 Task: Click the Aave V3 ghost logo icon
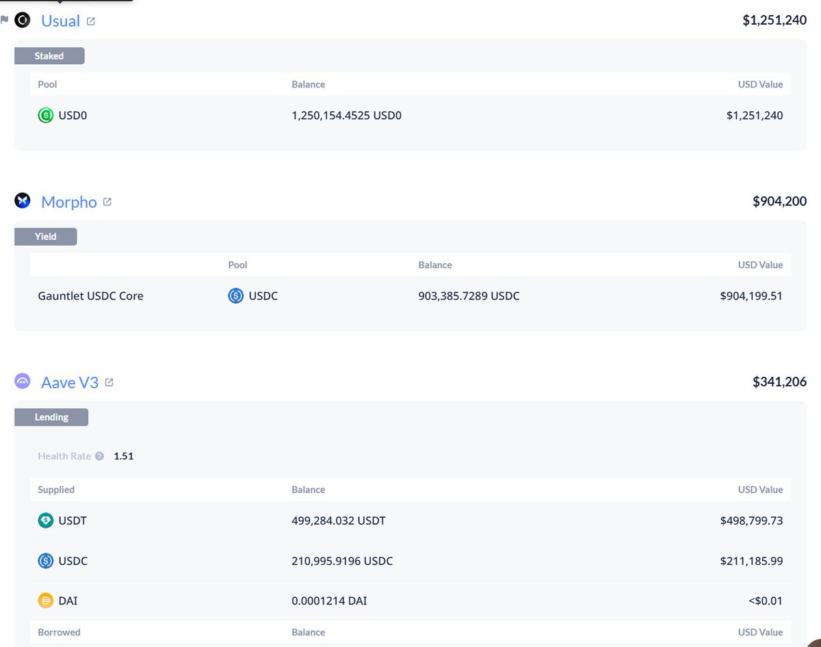23,382
